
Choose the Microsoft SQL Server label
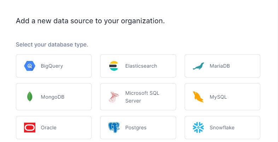pyautogui.click(x=143, y=97)
